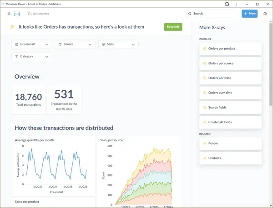Screen dimensions: 273x208
Task: Open the sidebar hamburger menu
Action: click(9, 14)
